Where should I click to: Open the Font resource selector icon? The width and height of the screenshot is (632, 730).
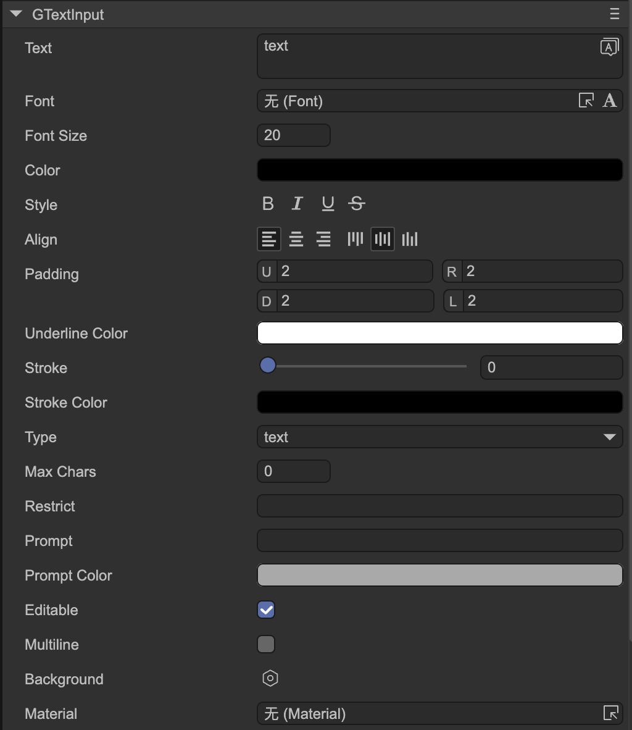tap(586, 101)
